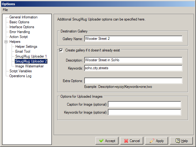
Task: Select Error Handling tree entry
Action: point(20,32)
